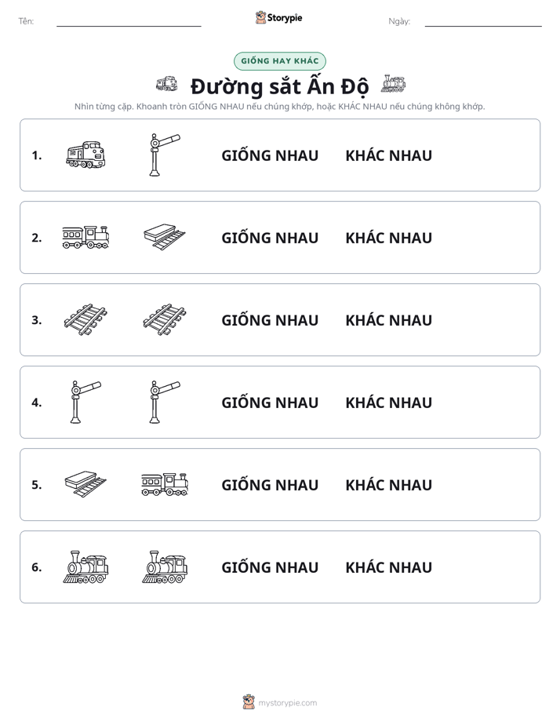Image resolution: width=560 pixels, height=725 pixels.
Task: Click the Ngày date line field
Action: 483,21
